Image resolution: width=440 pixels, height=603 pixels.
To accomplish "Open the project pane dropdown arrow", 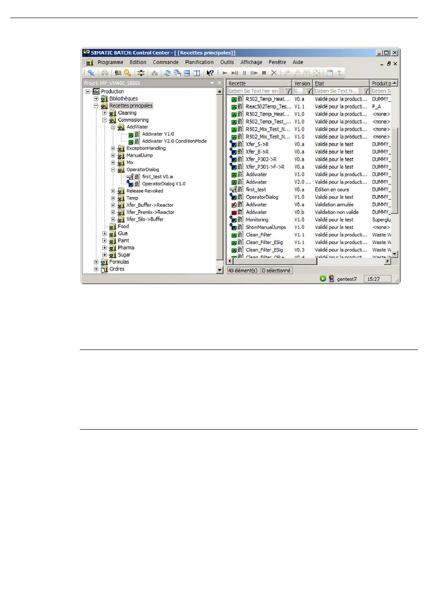I will (x=212, y=83).
